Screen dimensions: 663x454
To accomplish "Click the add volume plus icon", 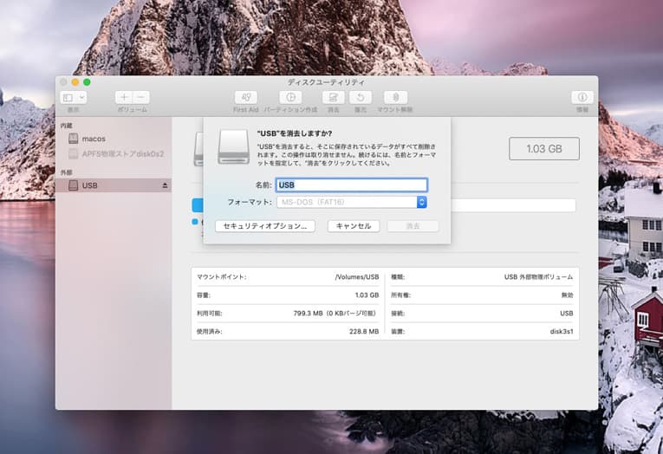I will 124,98.
